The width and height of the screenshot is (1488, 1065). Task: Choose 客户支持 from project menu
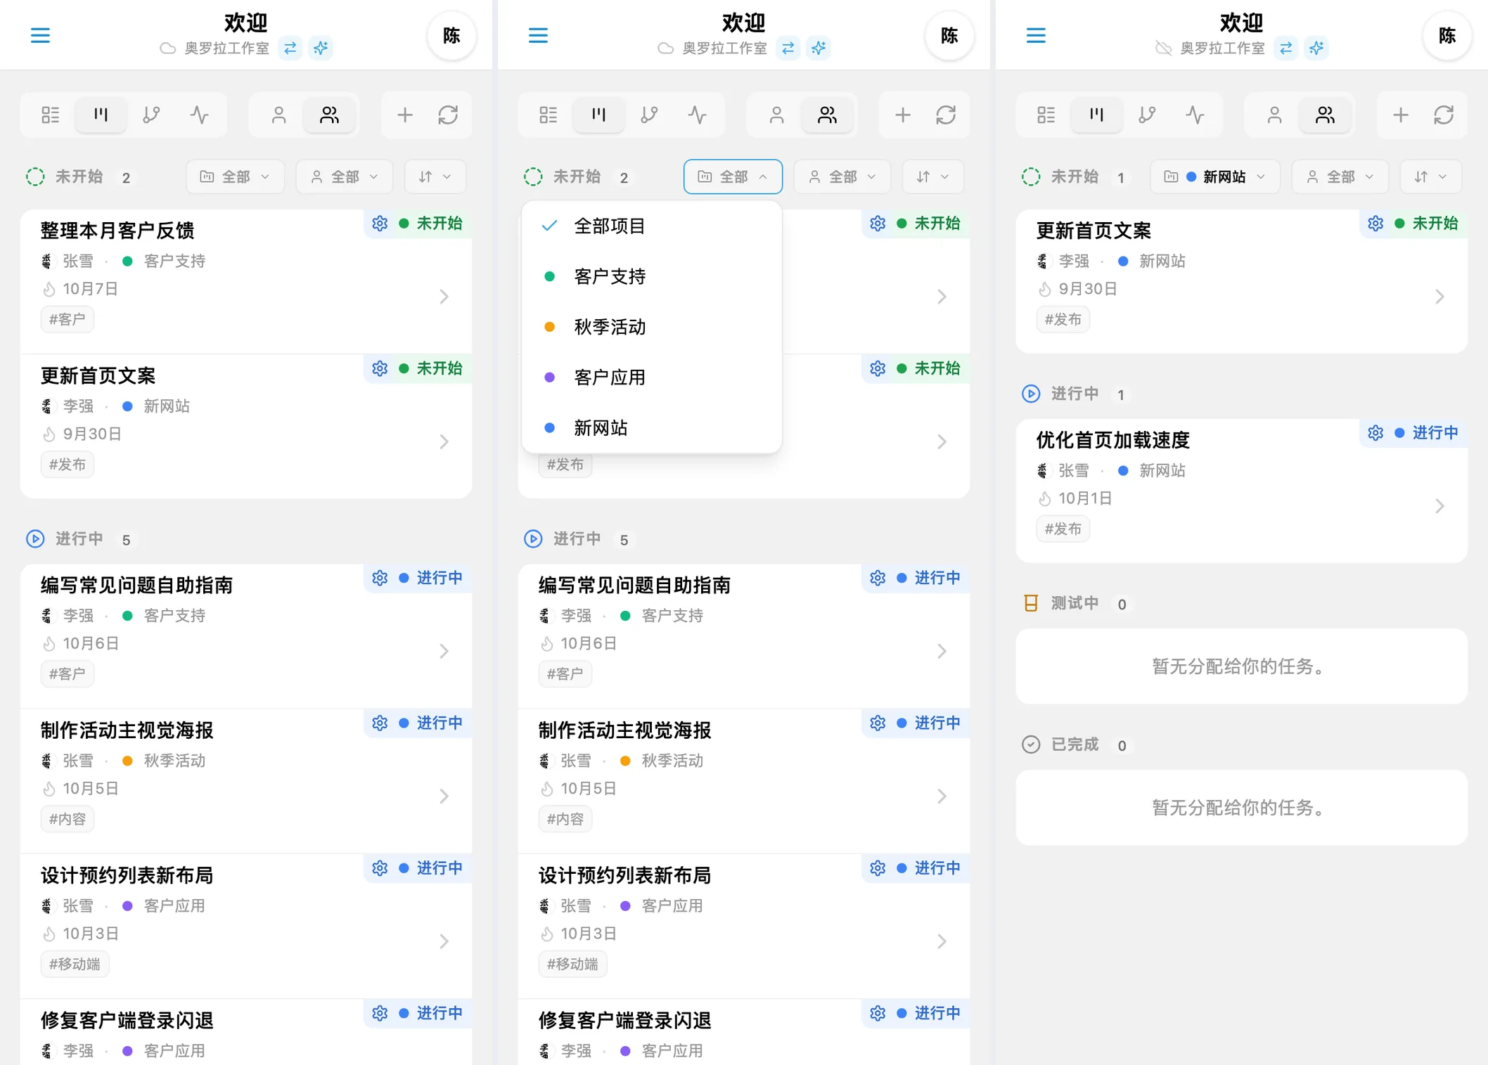(x=652, y=276)
